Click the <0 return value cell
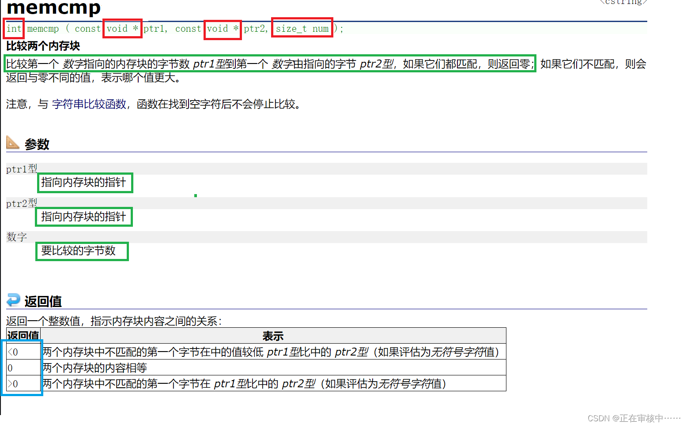This screenshot has height=427, width=687. point(23,352)
